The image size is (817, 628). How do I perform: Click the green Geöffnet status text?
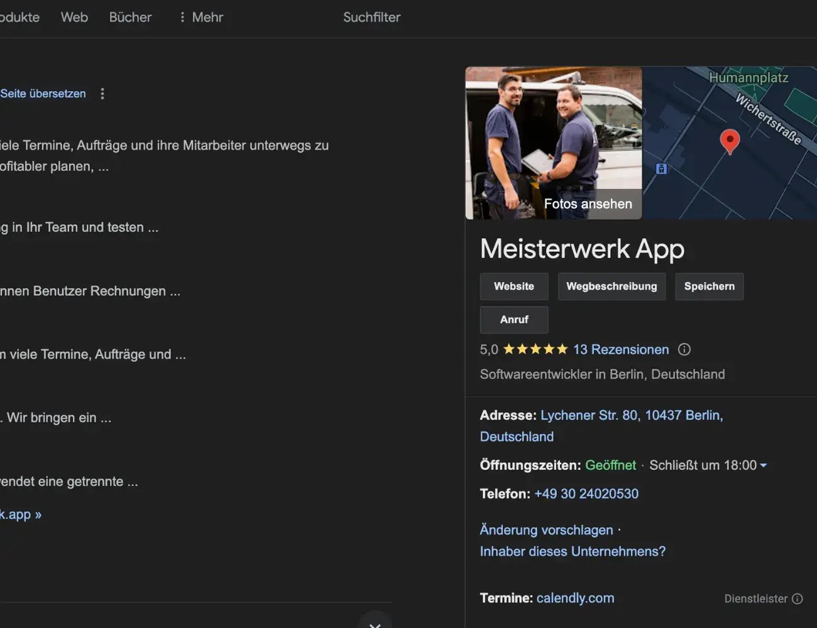(610, 465)
